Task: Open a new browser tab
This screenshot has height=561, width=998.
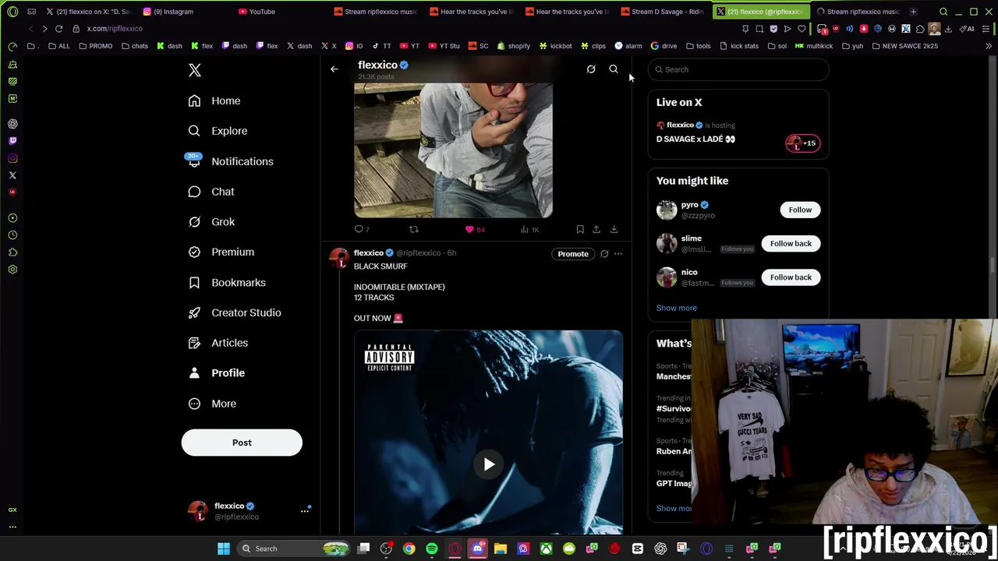Action: tap(913, 12)
